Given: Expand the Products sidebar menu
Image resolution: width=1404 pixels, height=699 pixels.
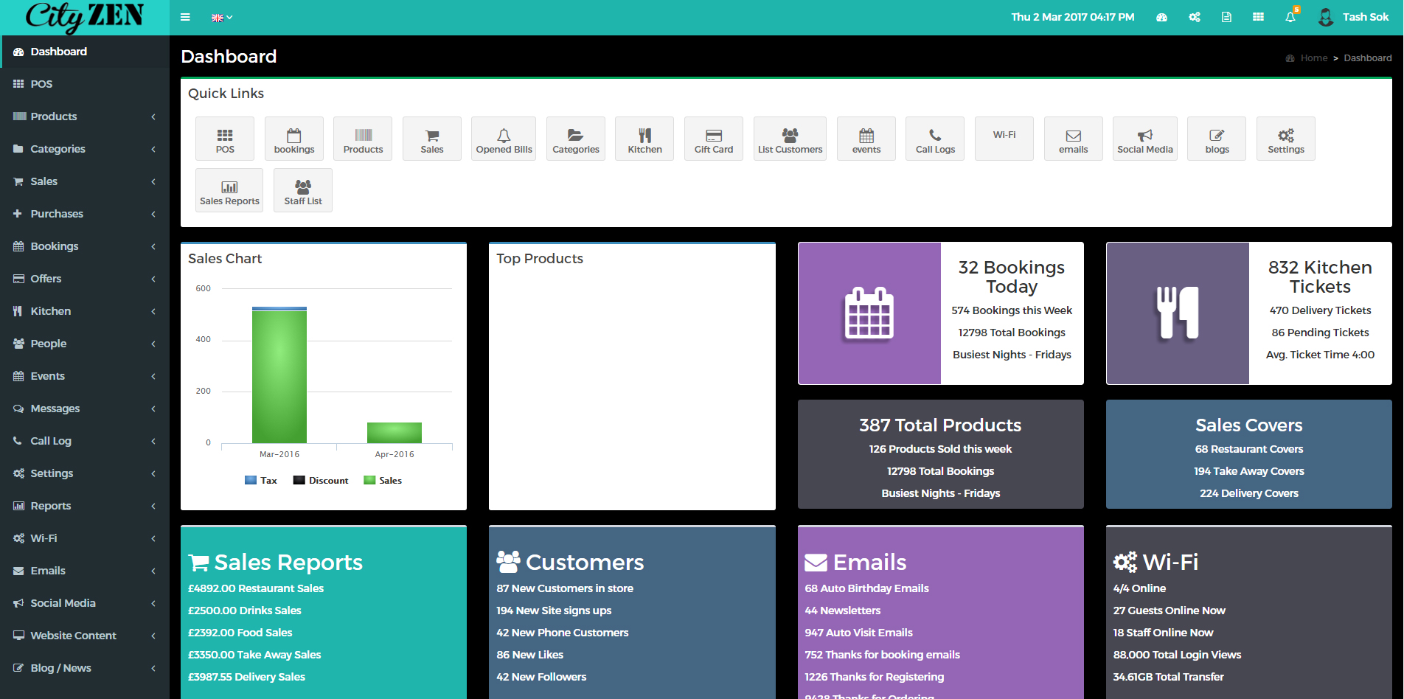Looking at the screenshot, I should [85, 116].
